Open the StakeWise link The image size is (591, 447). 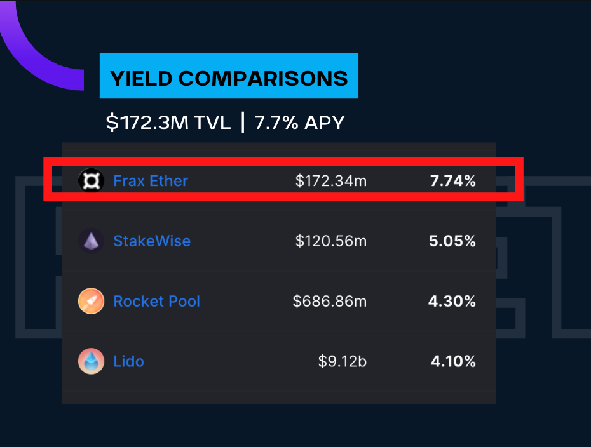click(152, 241)
